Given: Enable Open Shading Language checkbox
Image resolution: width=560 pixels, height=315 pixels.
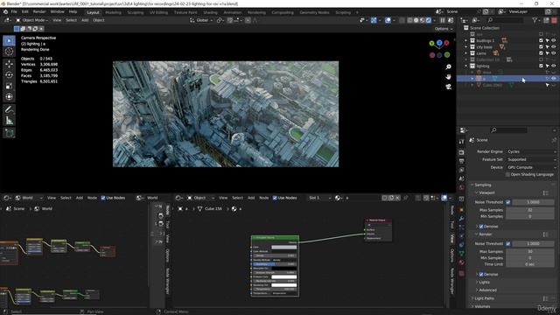Looking at the screenshot, I should (x=507, y=175).
